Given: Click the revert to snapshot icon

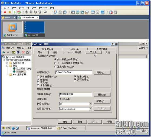Looking at the screenshot, I should (x=60, y=12).
